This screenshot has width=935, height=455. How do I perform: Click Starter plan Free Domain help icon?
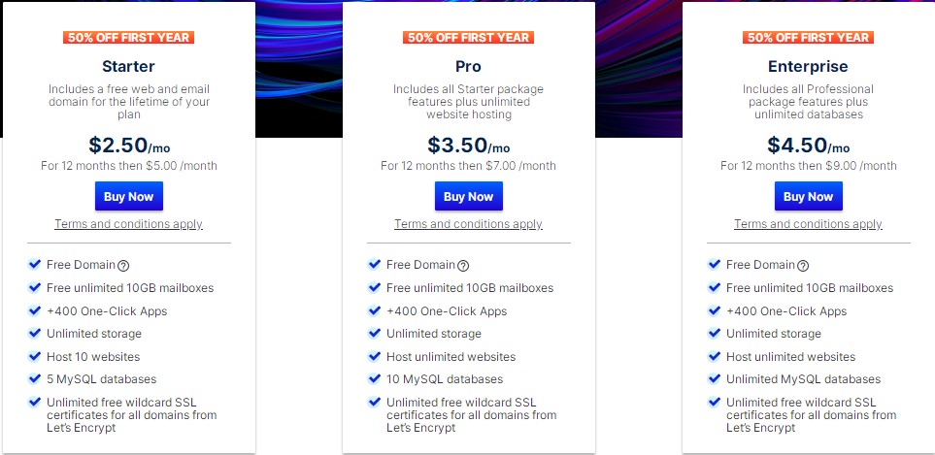pos(123,265)
